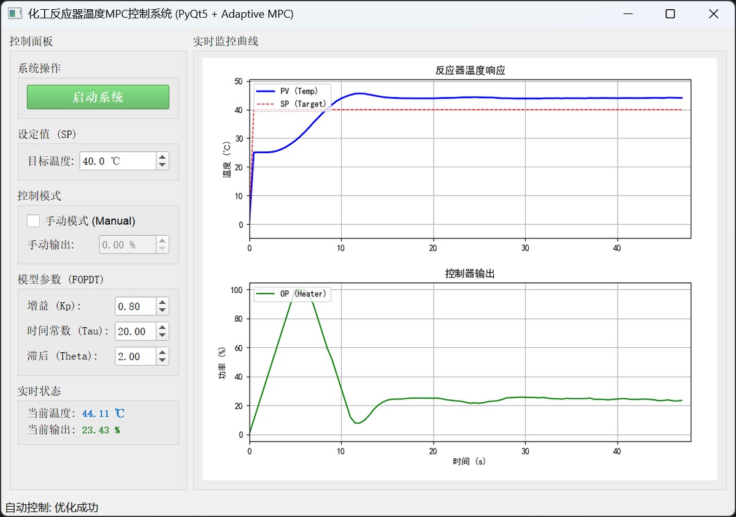Click the 反应器温度响应 chart title

pyautogui.click(x=470, y=70)
